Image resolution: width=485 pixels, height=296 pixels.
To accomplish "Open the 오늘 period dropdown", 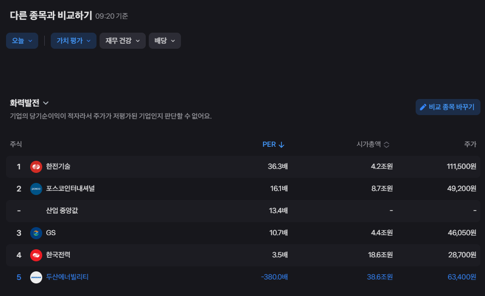I will 22,41.
